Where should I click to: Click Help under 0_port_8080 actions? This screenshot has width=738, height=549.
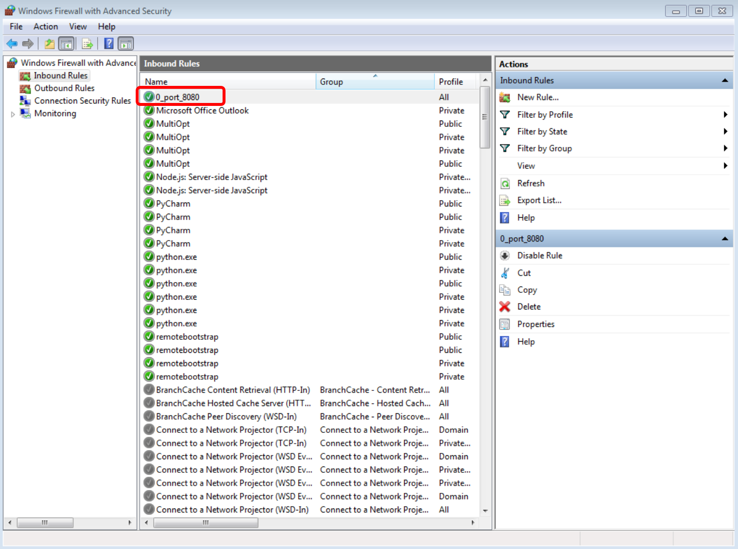tap(526, 342)
